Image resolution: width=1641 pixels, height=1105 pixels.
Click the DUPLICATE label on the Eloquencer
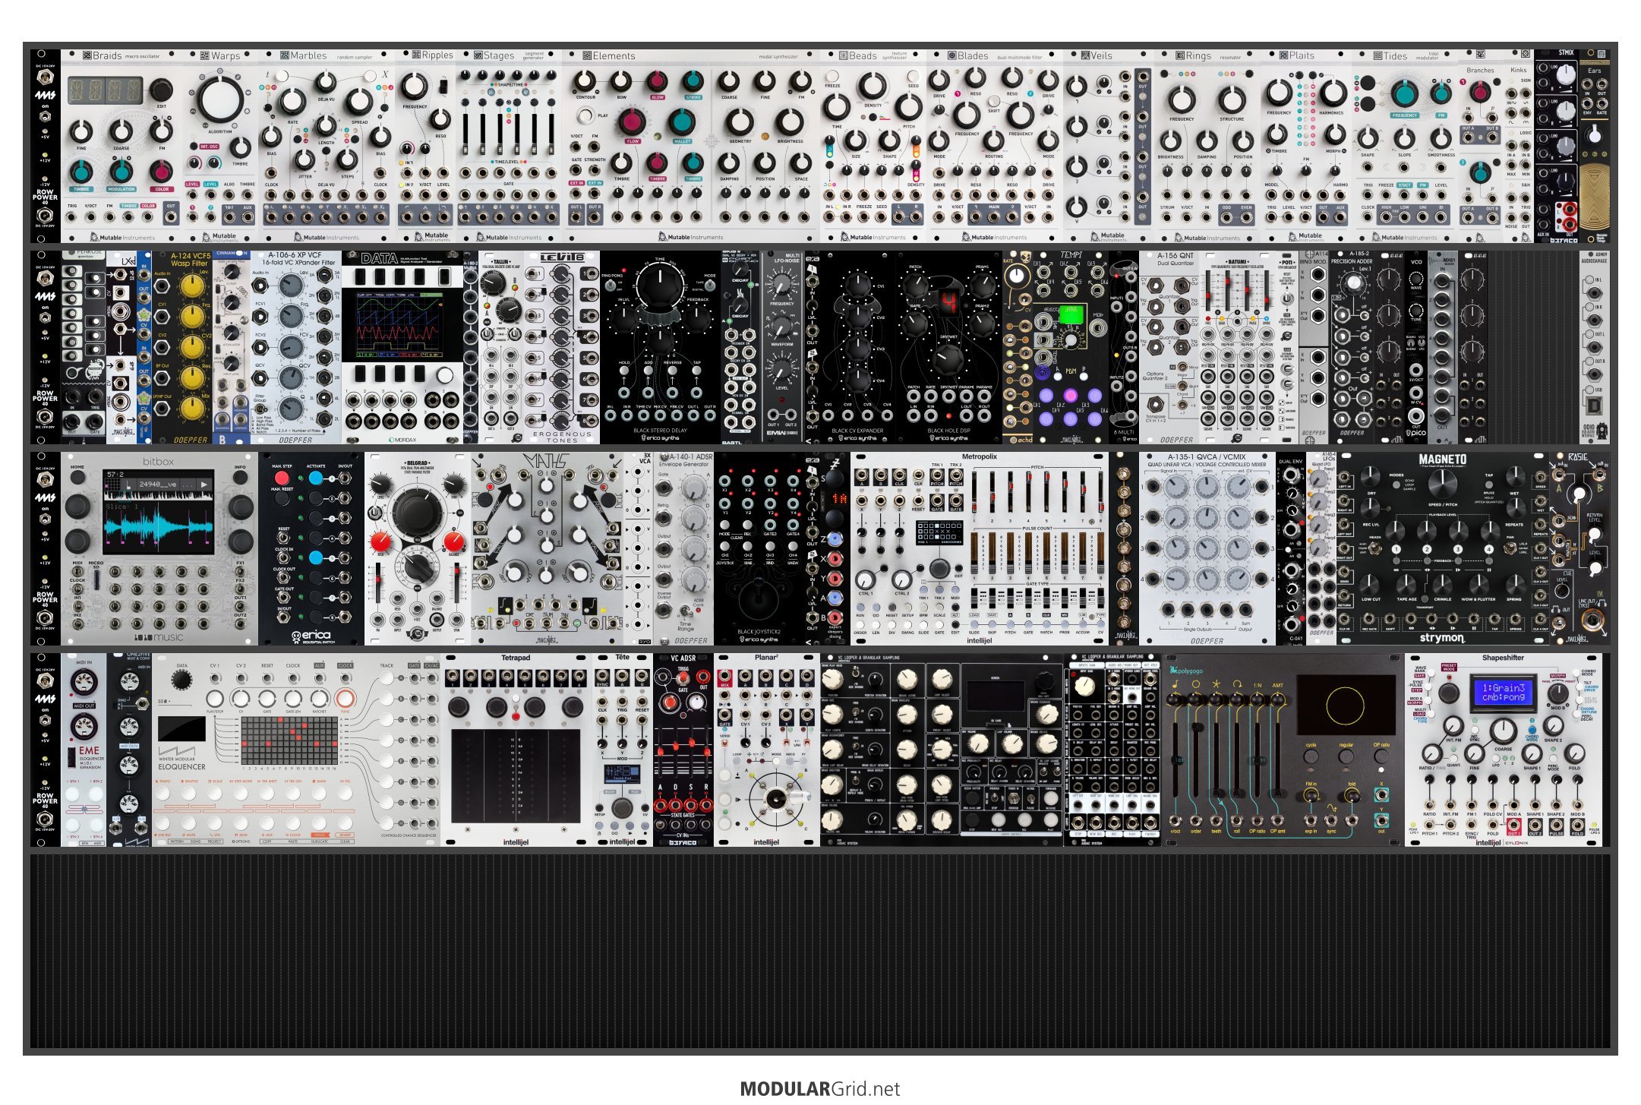(319, 841)
